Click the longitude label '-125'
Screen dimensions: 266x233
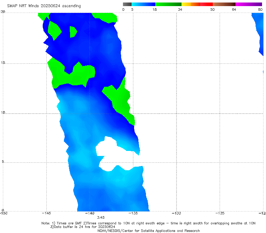(x=220, y=213)
